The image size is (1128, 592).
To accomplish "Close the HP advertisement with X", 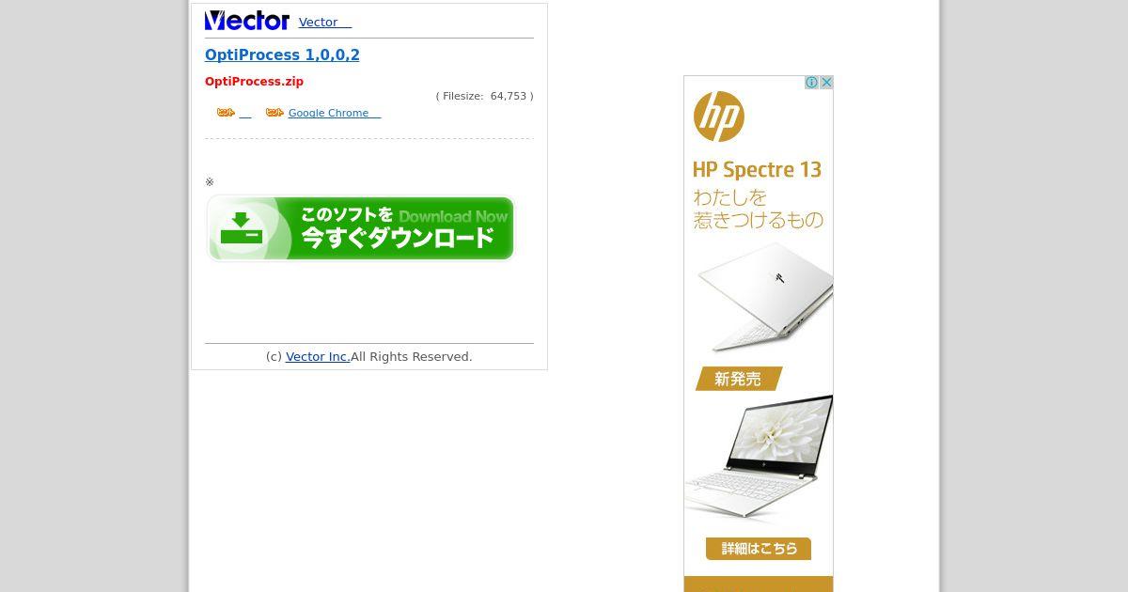I will (x=826, y=83).
